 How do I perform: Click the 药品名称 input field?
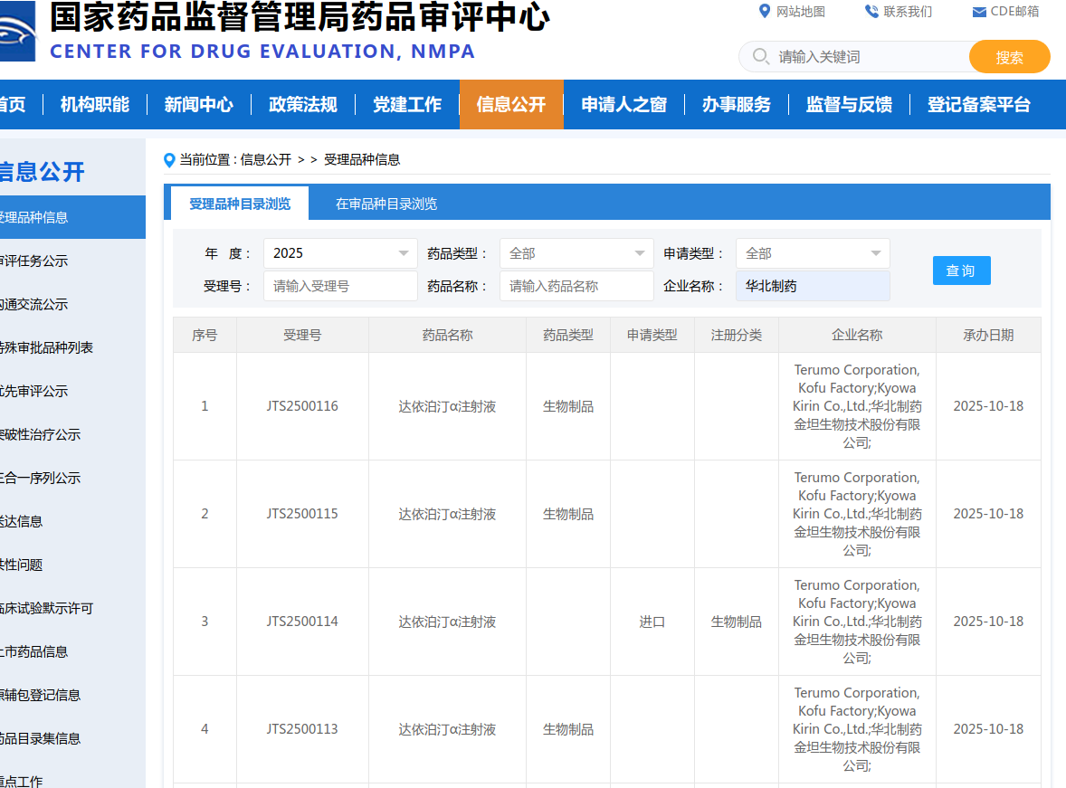coord(576,286)
